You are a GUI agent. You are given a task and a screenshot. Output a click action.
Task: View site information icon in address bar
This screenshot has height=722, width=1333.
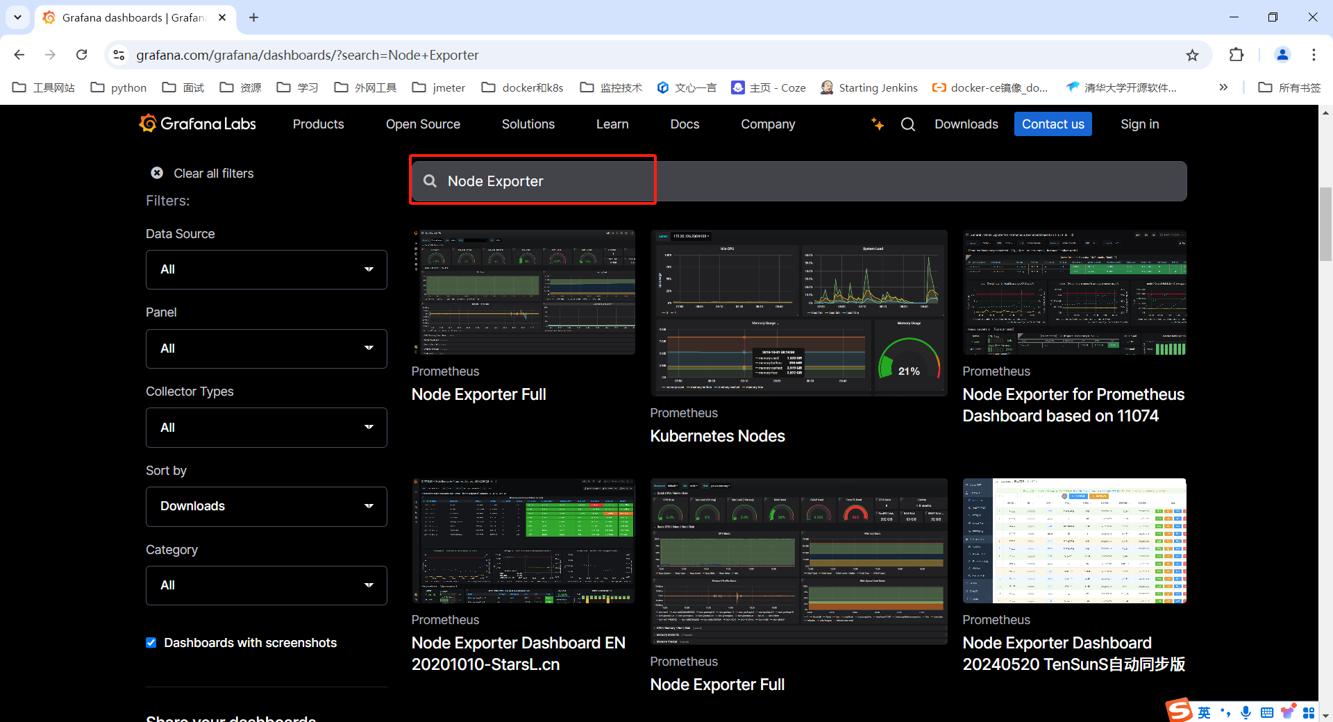click(119, 55)
